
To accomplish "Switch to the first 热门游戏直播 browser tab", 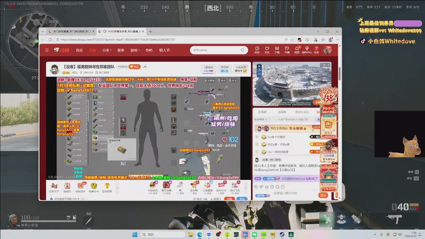I will click(x=71, y=31).
